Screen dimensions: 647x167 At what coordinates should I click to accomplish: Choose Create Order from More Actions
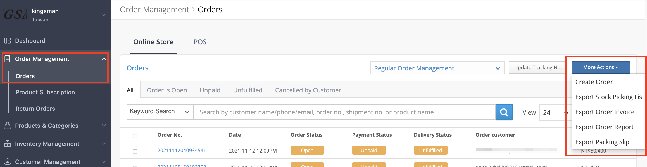click(594, 82)
